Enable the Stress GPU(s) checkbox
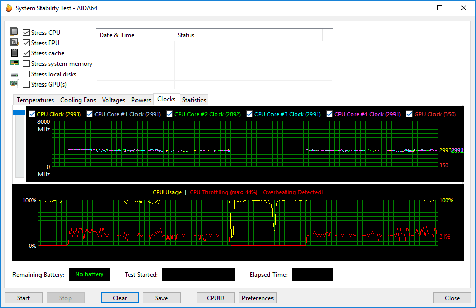The image size is (476, 308). click(26, 85)
